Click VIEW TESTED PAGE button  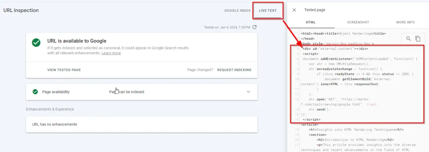point(64,70)
